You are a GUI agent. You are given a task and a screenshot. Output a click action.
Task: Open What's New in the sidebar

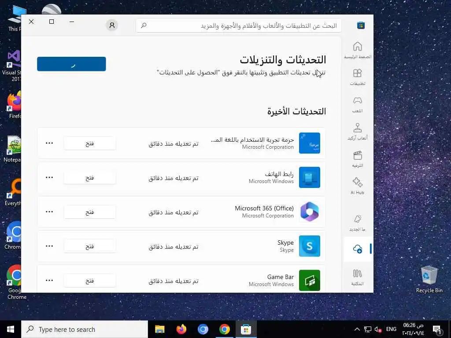tap(358, 223)
